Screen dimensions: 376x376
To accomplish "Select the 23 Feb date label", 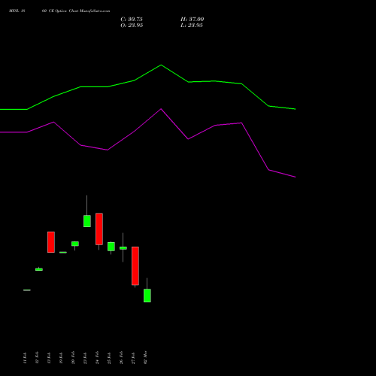I will [x=85, y=358].
